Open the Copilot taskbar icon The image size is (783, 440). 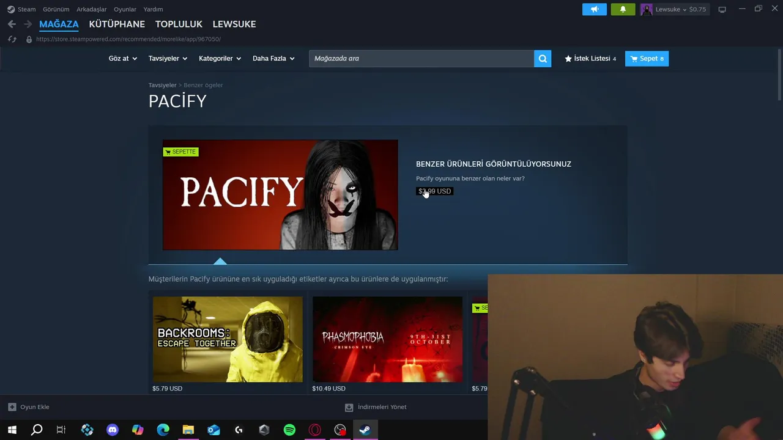(x=138, y=430)
